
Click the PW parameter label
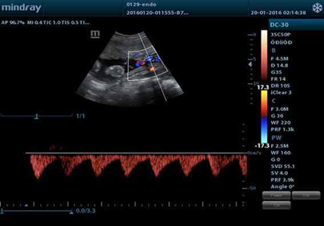tap(276, 138)
